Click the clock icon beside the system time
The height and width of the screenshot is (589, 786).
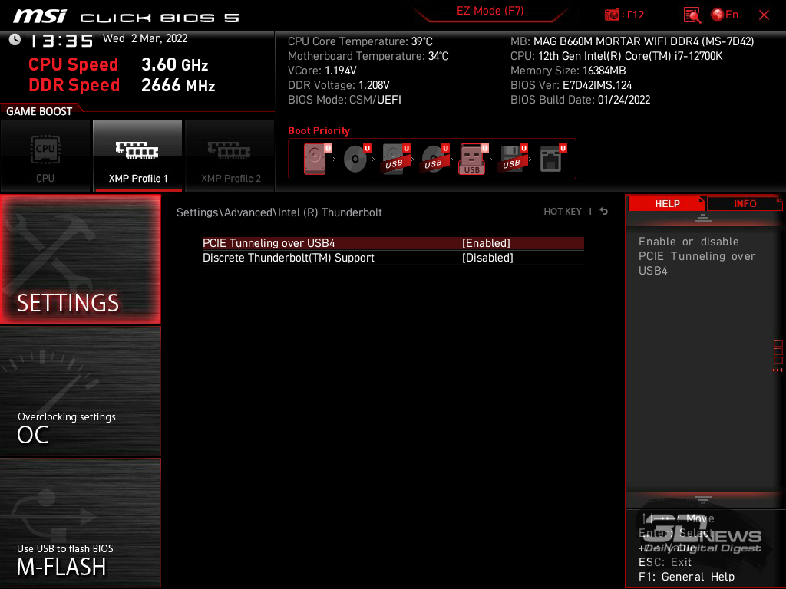point(15,40)
